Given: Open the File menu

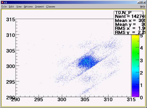Looking at the screenshot, I should pos(4,7).
